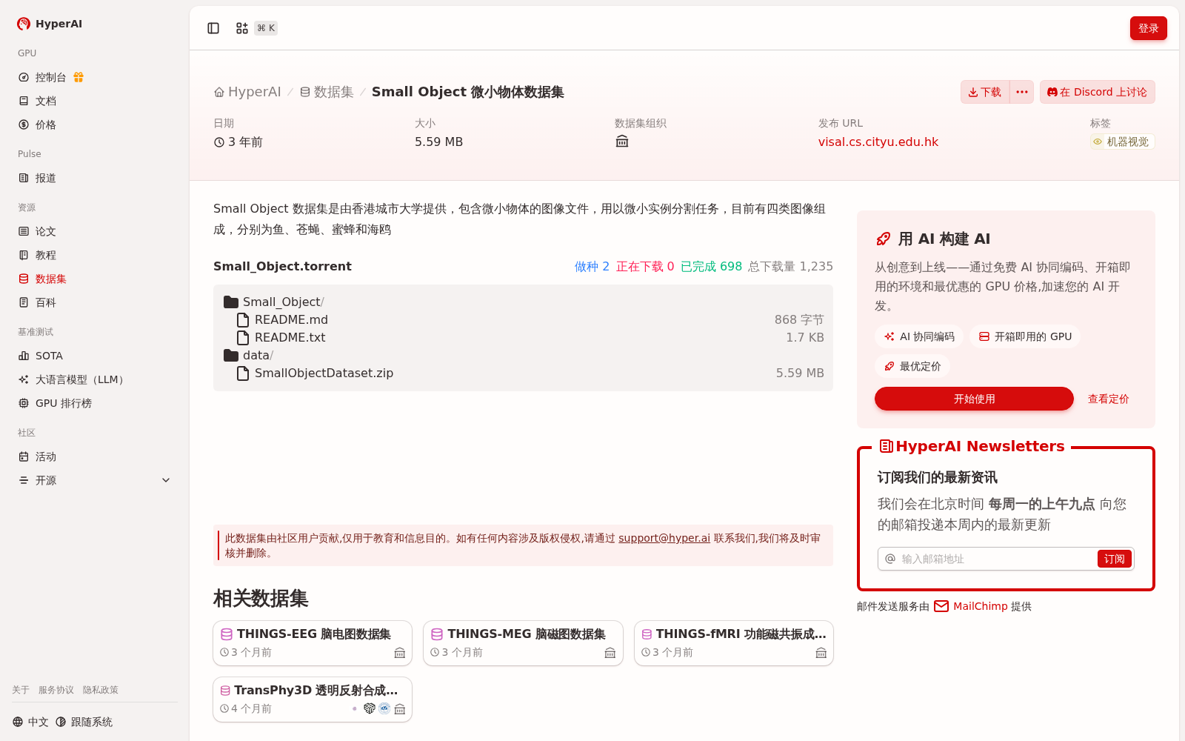1185x741 pixels.
Task: Click the gift icon beside 控制台
Action: click(x=79, y=77)
